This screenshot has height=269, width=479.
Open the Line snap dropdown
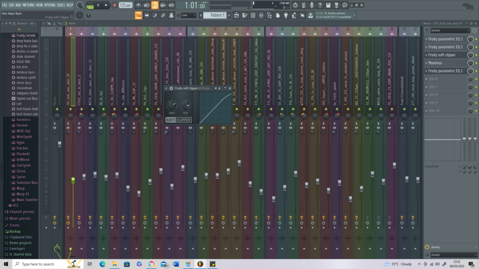click(188, 15)
